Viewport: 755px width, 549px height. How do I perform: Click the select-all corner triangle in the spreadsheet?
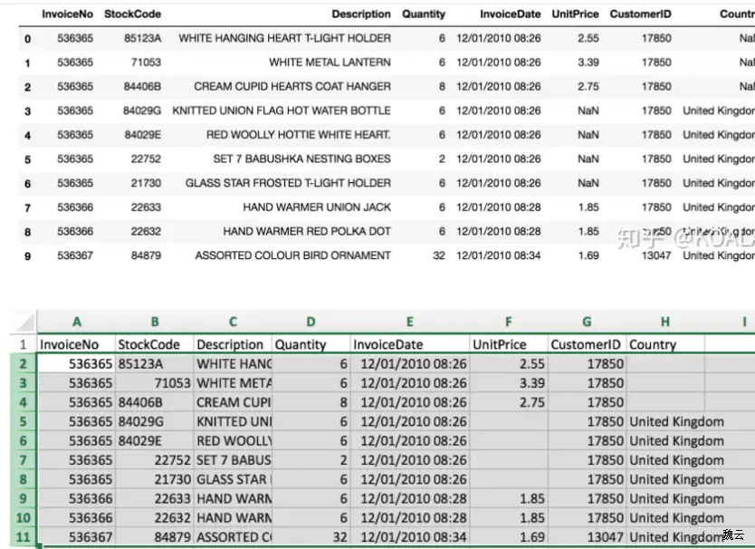click(24, 322)
